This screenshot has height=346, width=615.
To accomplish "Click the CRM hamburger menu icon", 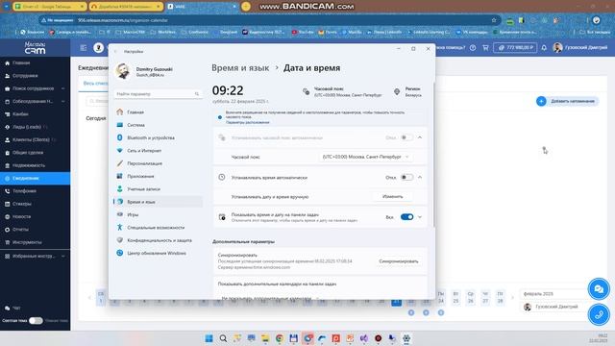I will click(84, 47).
